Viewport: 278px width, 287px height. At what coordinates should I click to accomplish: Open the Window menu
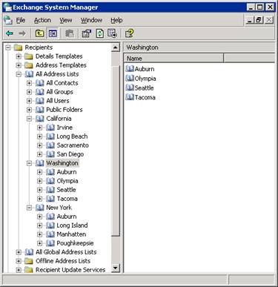point(91,20)
